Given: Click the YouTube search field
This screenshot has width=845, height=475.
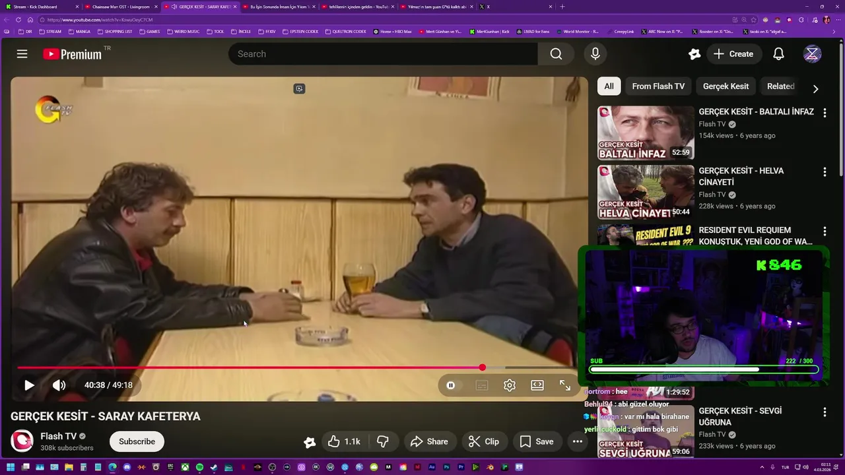Looking at the screenshot, I should (x=383, y=54).
